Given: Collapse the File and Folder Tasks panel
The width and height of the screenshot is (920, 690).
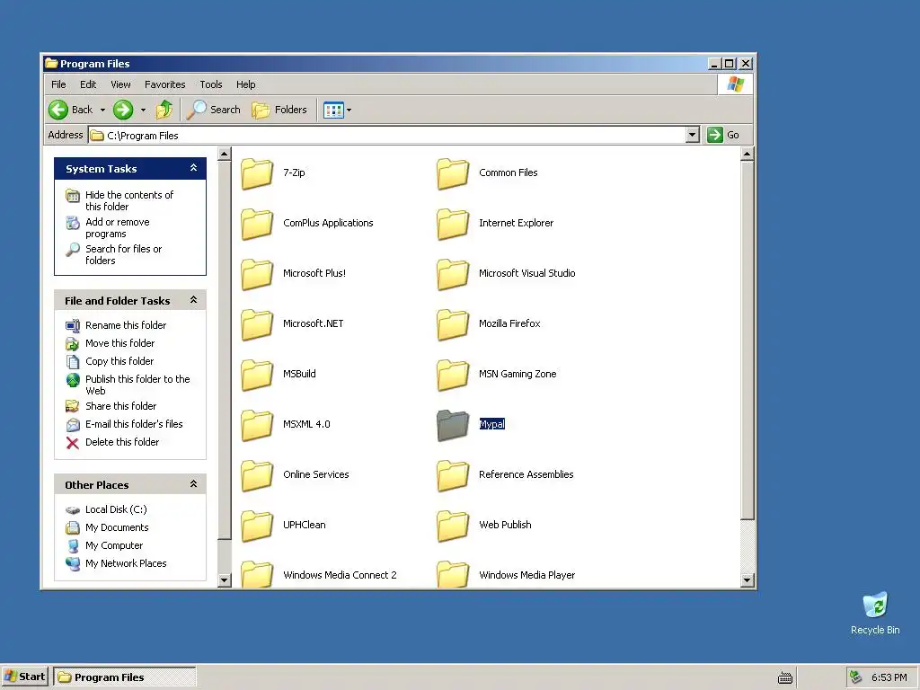Looking at the screenshot, I should (194, 300).
